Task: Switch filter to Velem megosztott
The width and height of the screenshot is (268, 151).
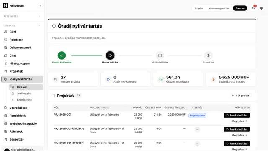Action: 219,8
